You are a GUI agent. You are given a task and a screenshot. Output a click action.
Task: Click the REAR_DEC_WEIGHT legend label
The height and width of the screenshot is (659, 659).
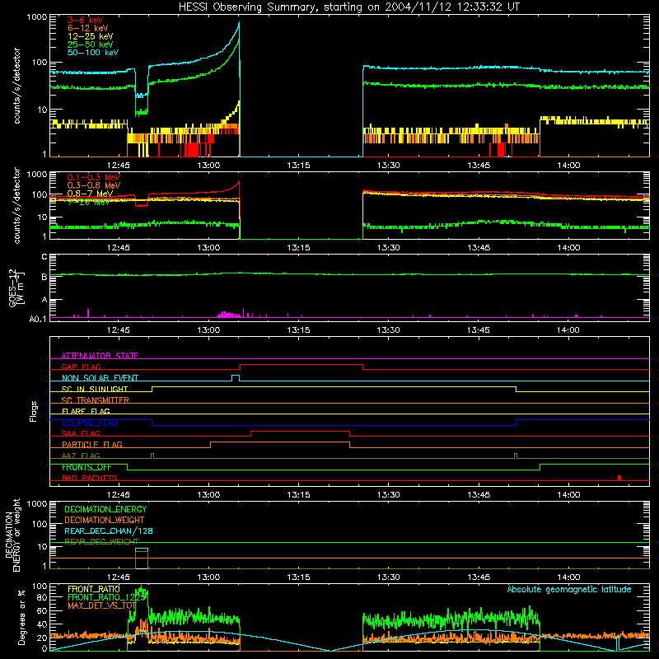click(x=101, y=542)
